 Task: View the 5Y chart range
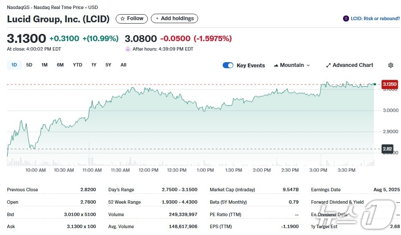pyautogui.click(x=108, y=65)
